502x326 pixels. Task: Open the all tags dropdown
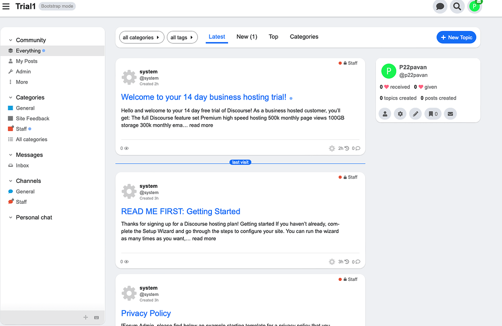tap(182, 37)
